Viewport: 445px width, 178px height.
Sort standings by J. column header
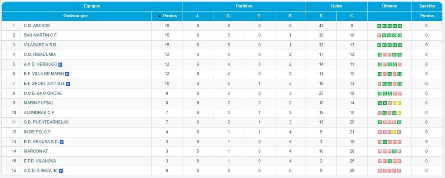tap(198, 16)
